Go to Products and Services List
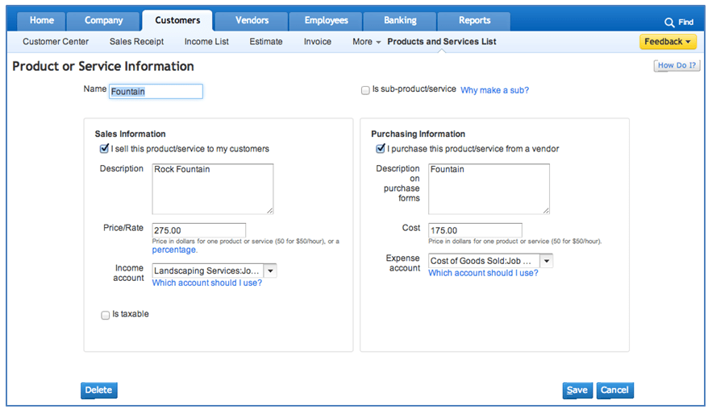712x413 pixels. (441, 42)
